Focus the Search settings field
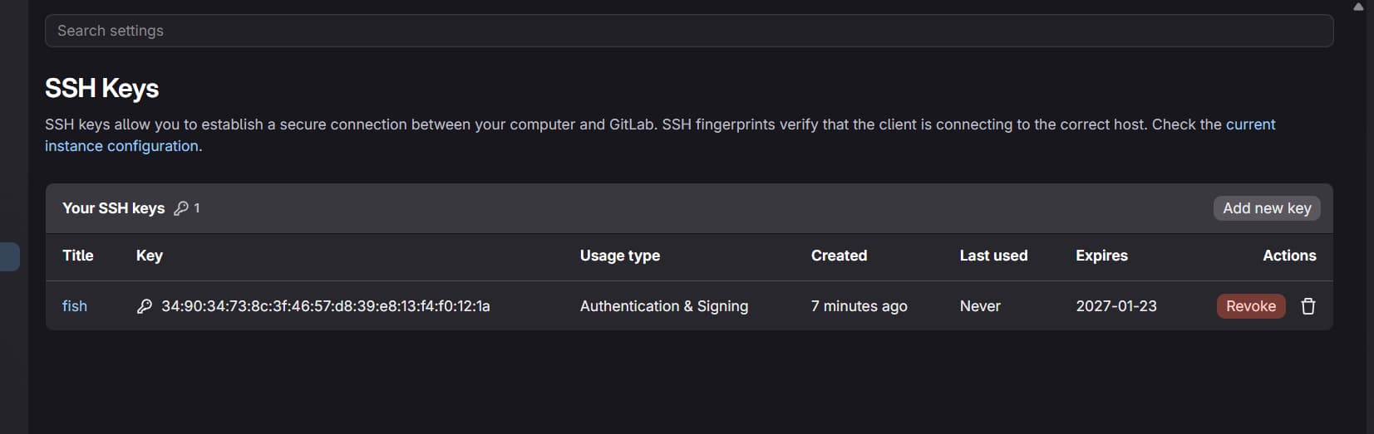The image size is (1374, 434). click(688, 31)
